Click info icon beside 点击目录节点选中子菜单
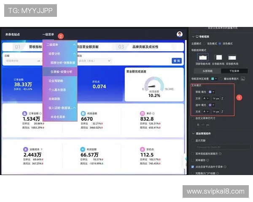253x202 pixels. [x=225, y=167]
